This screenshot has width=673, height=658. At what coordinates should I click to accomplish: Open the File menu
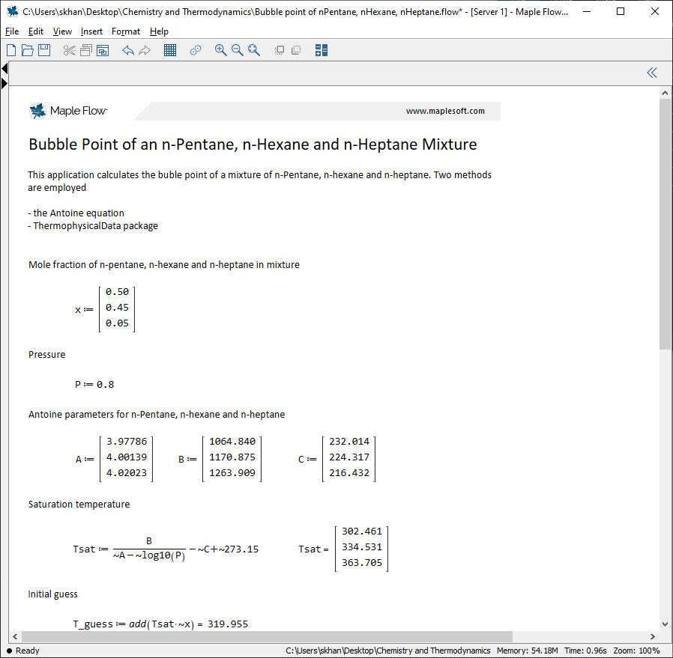click(12, 31)
